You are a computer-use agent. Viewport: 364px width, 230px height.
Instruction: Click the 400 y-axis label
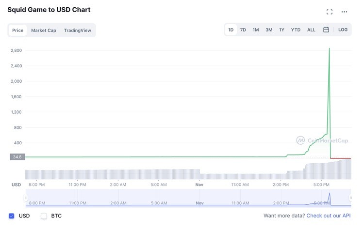click(18, 143)
